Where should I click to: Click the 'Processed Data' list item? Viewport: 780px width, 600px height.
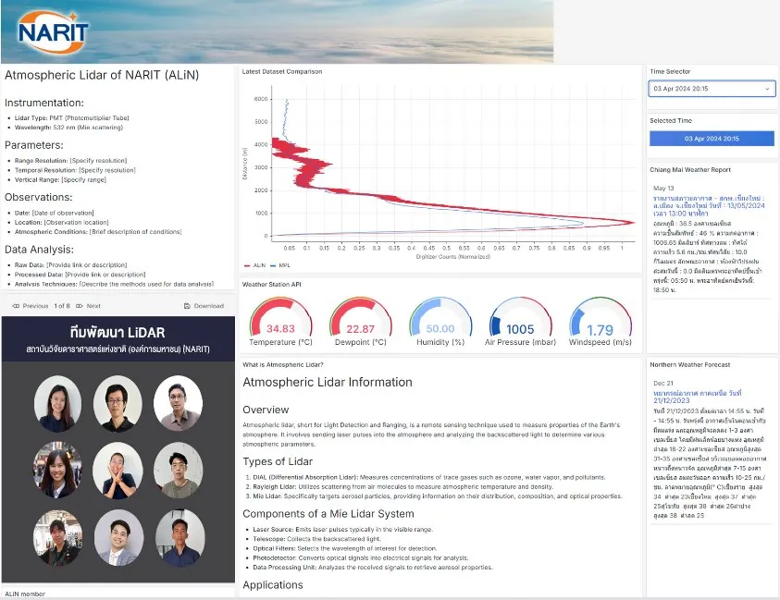click(80, 275)
